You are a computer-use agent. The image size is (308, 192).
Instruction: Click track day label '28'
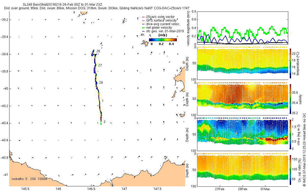tap(101, 83)
